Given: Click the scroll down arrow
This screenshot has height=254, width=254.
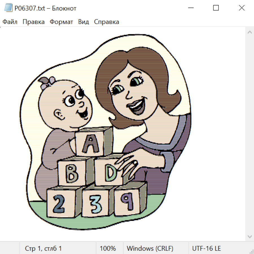Looking at the screenshot, I should point(249,236).
